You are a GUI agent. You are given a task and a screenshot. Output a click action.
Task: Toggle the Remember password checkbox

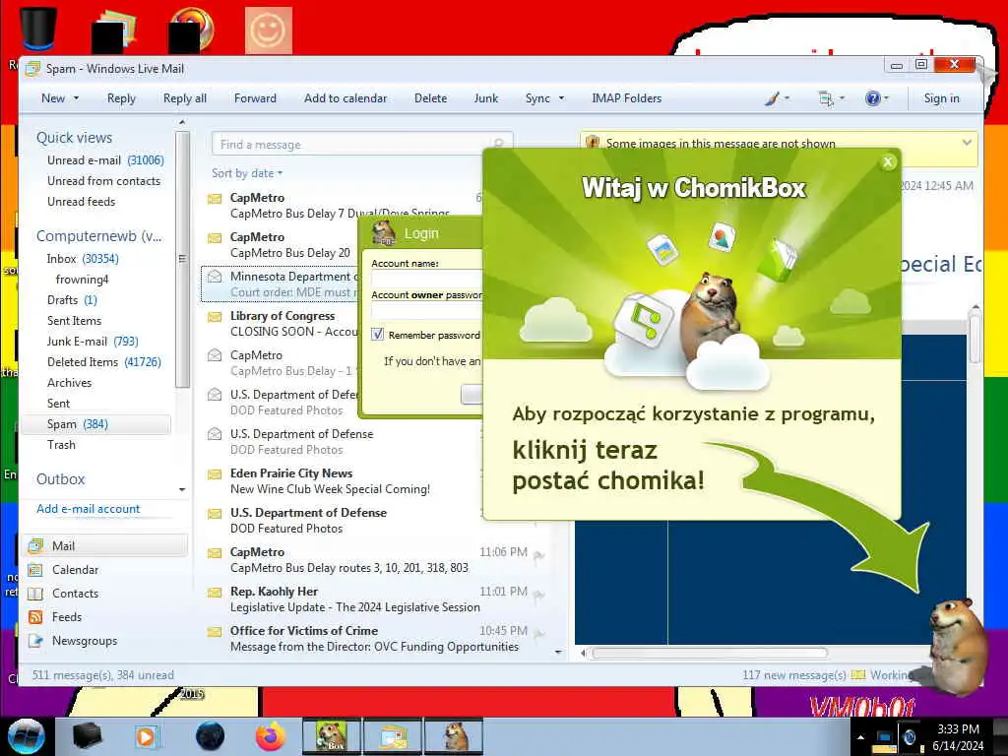(378, 335)
